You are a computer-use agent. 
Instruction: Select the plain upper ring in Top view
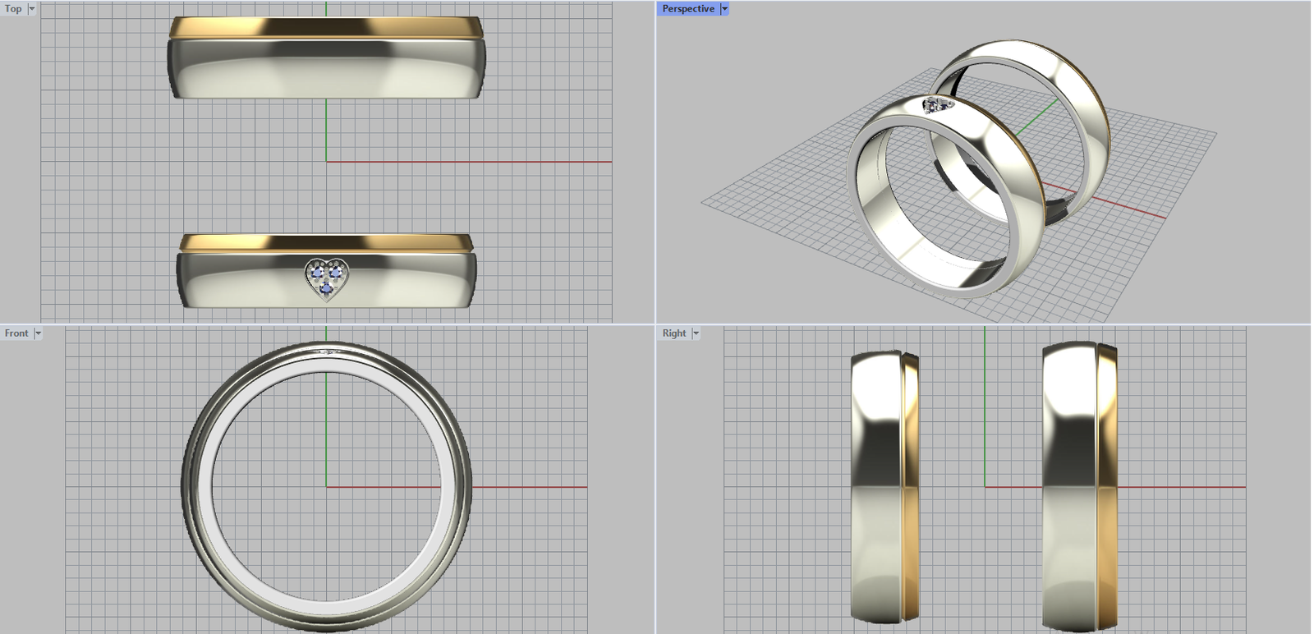tap(327, 70)
